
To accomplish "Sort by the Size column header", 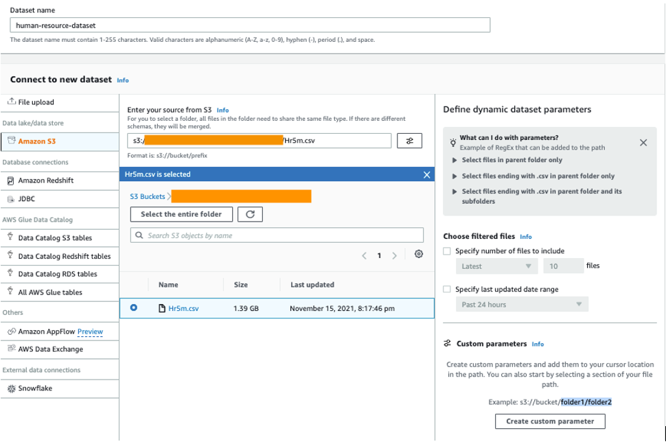I will click(241, 285).
